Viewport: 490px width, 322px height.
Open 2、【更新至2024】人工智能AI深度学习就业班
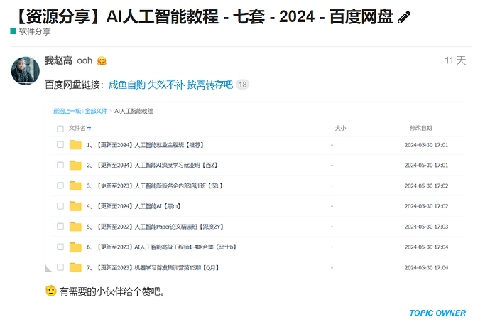point(152,165)
